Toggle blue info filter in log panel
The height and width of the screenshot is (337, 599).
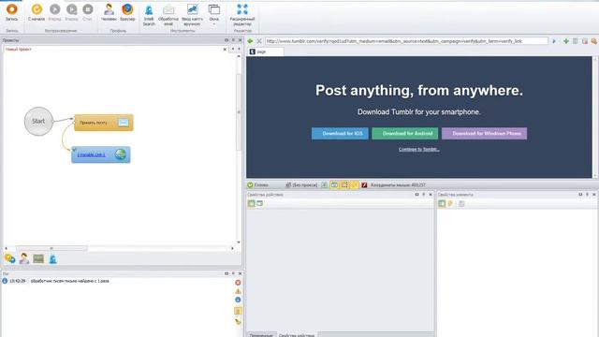point(238,300)
